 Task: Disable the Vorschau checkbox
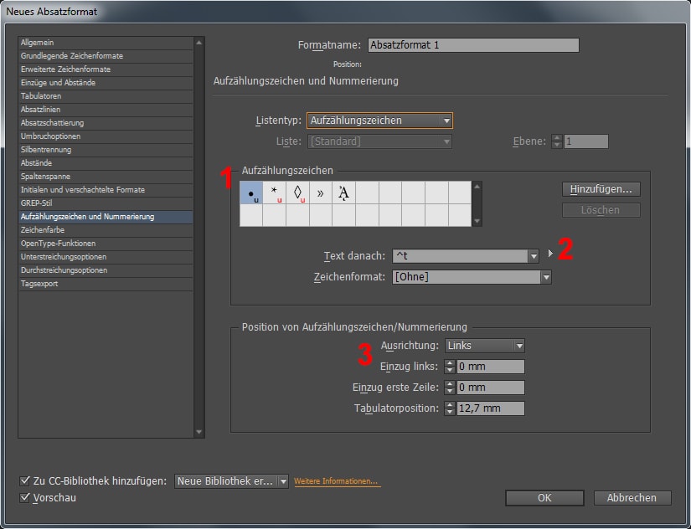[24, 498]
